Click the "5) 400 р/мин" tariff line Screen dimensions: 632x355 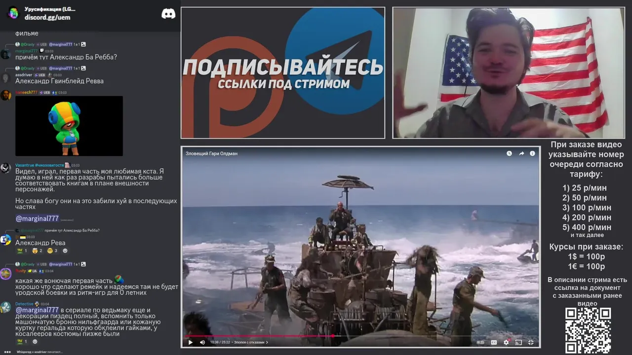pyautogui.click(x=587, y=227)
